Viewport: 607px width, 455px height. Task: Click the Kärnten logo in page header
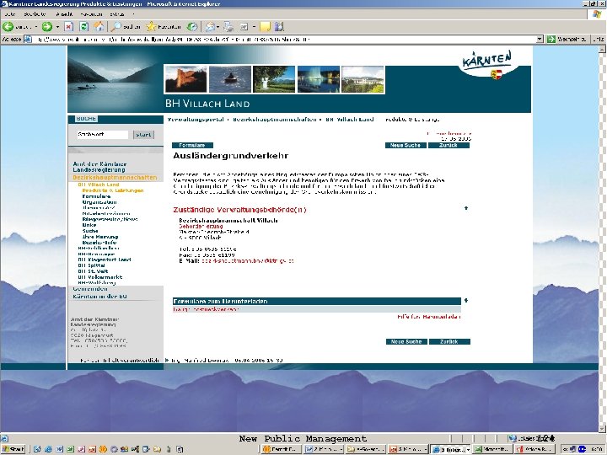(x=487, y=64)
